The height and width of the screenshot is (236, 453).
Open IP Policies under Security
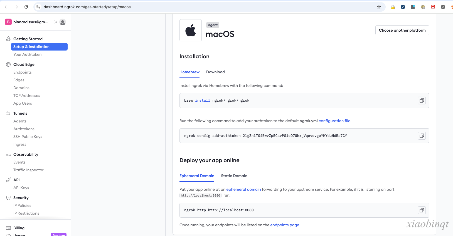(x=22, y=205)
